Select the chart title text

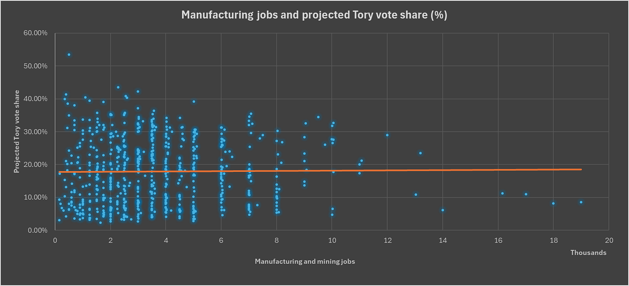314,15
